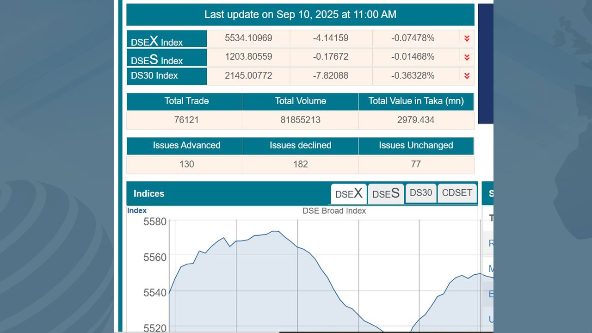This screenshot has width=592, height=333.
Task: Open the DS30 Index label link
Action: click(x=154, y=76)
